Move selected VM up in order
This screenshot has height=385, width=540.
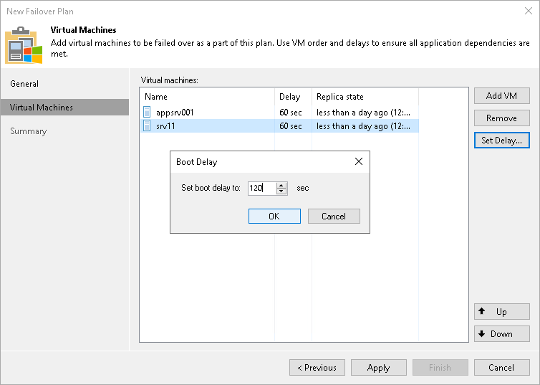point(501,312)
